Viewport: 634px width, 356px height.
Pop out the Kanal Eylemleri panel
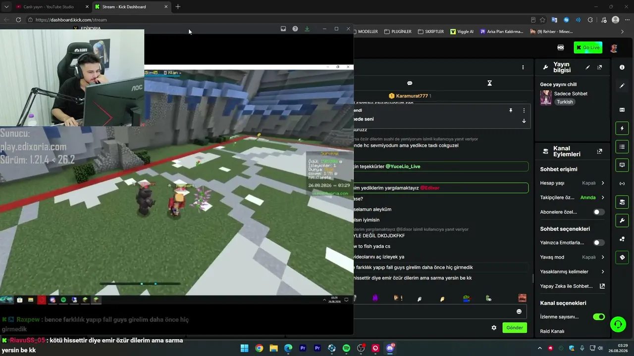coord(600,151)
